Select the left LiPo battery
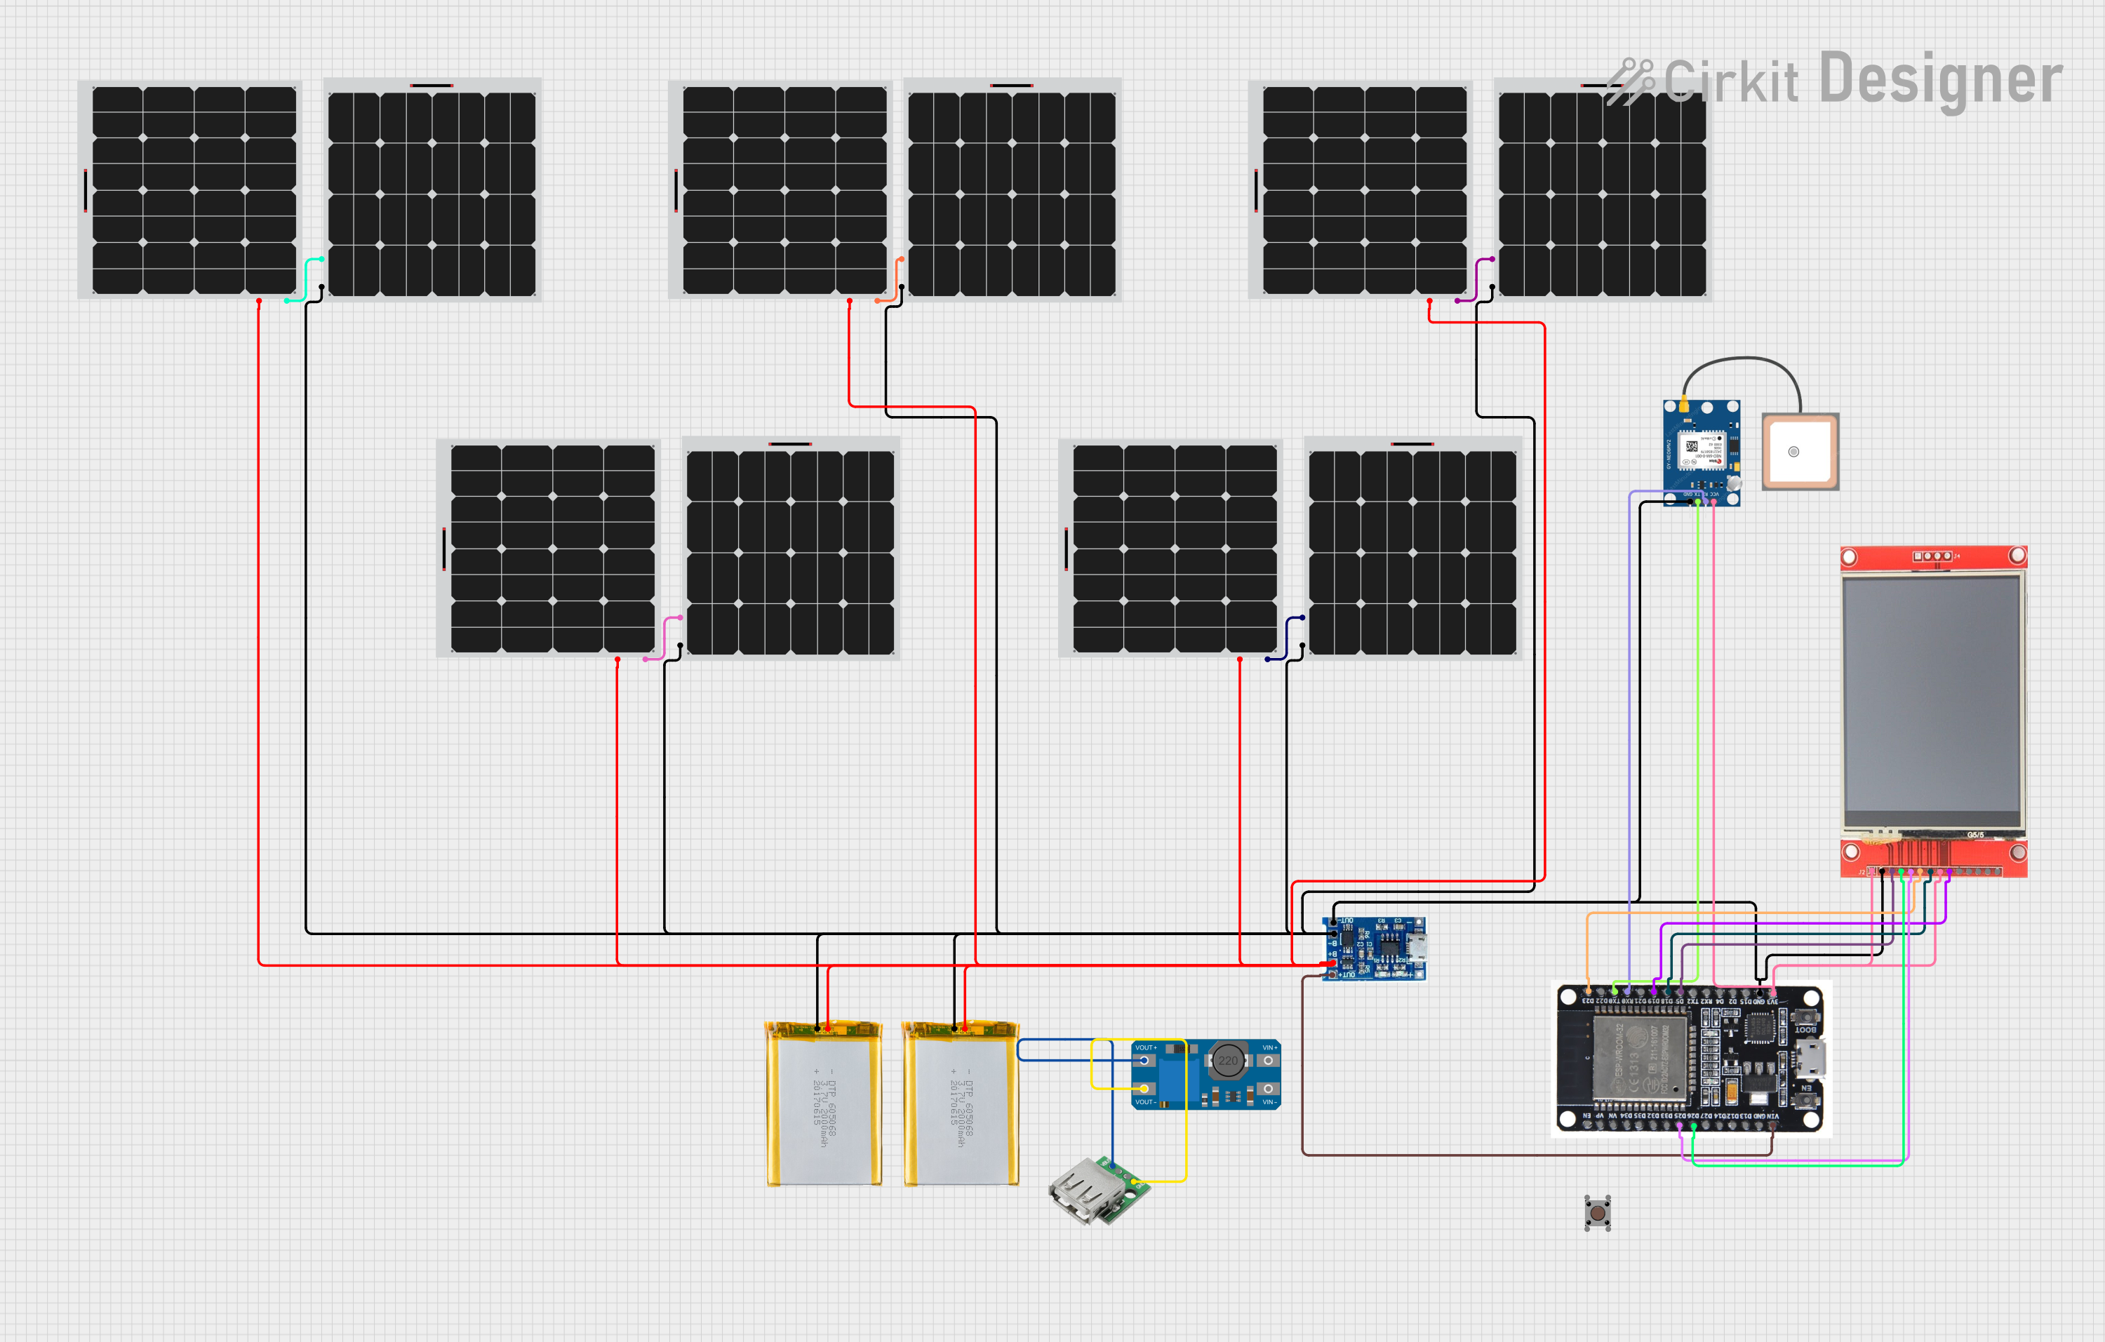The image size is (2105, 1342). [x=824, y=1103]
